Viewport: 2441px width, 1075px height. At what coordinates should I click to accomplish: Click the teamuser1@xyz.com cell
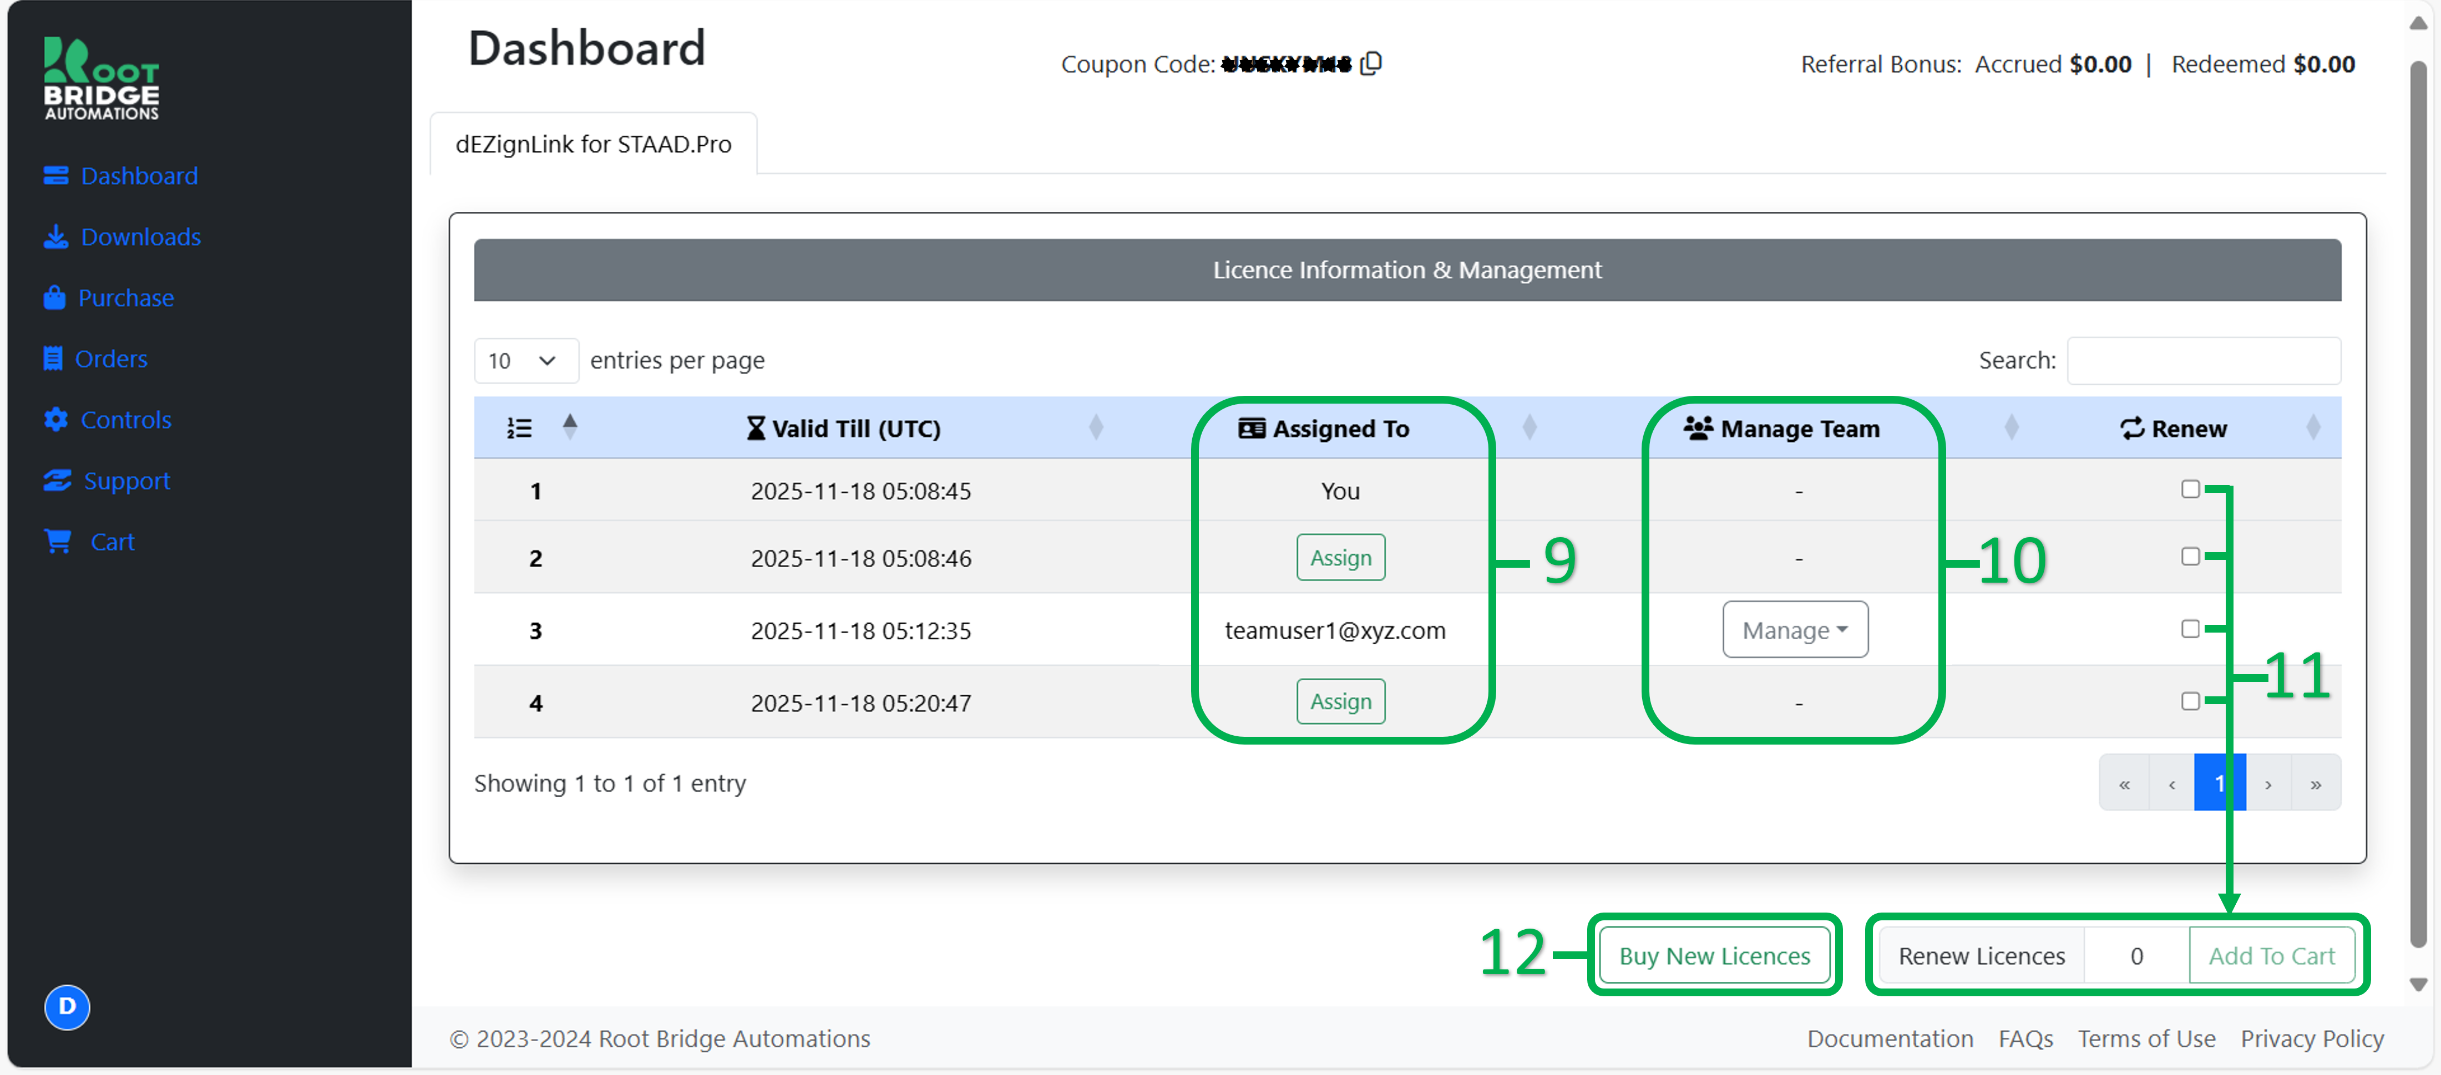coord(1334,631)
